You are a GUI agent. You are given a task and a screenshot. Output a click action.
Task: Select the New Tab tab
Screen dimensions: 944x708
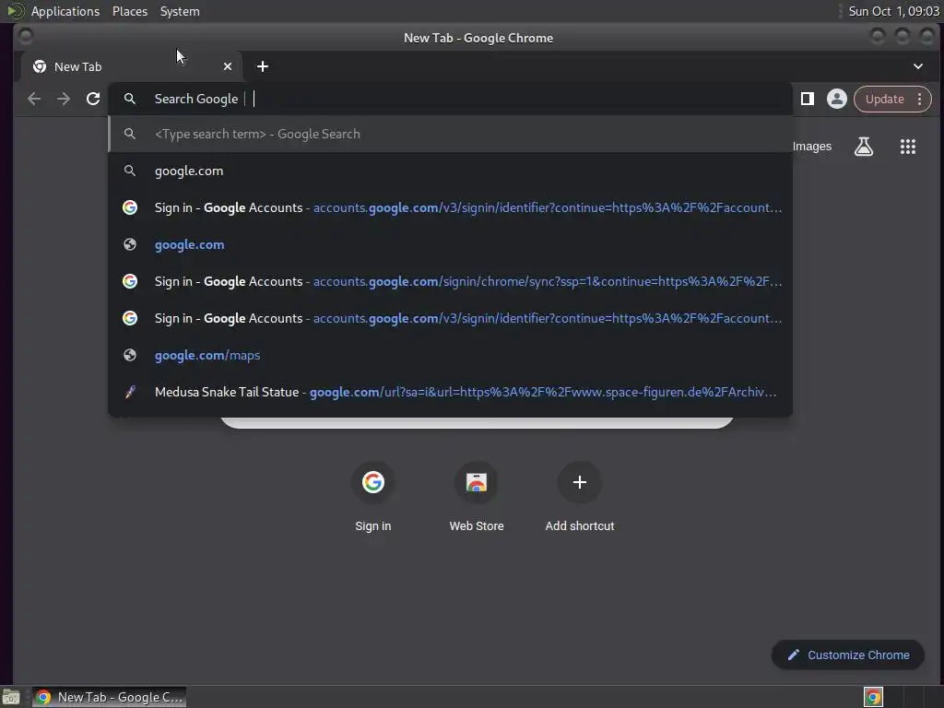coord(131,66)
